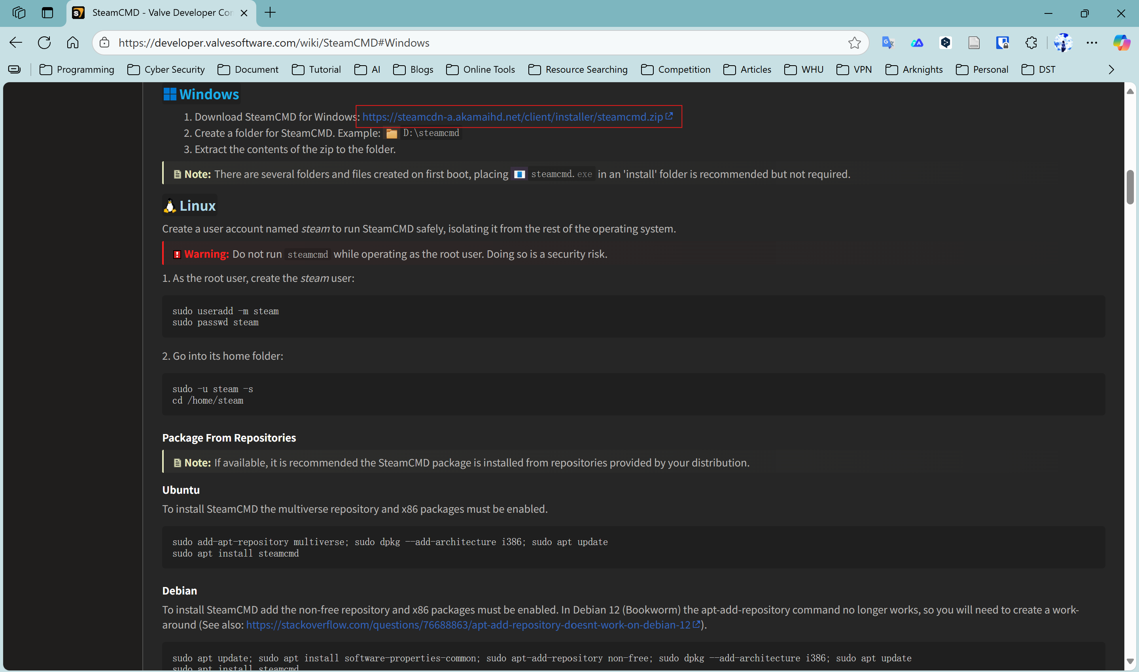Open the stackoverflow apt-add-repository link
This screenshot has height=672, width=1139.
tap(468, 625)
